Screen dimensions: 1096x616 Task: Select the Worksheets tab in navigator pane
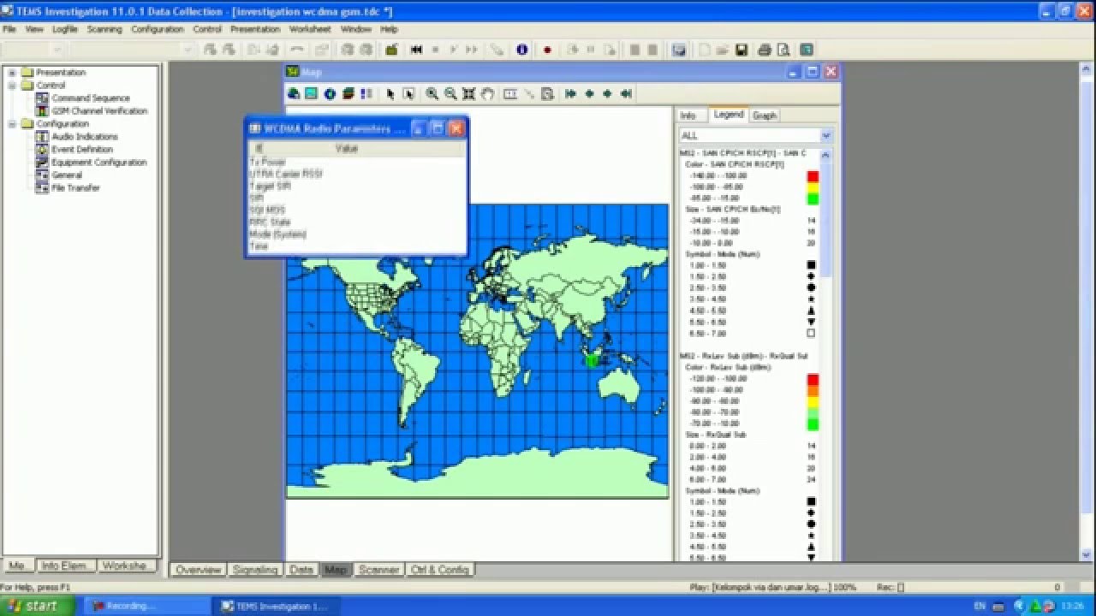(128, 566)
